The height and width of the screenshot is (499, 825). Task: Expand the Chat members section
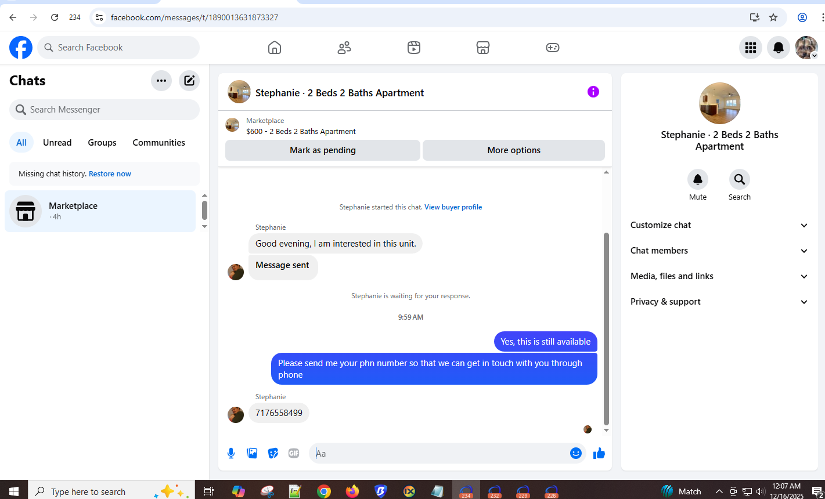coord(720,251)
